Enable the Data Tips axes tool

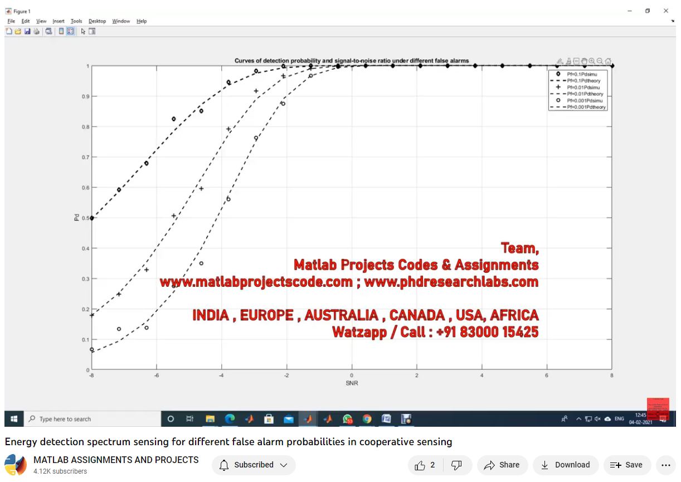[576, 61]
